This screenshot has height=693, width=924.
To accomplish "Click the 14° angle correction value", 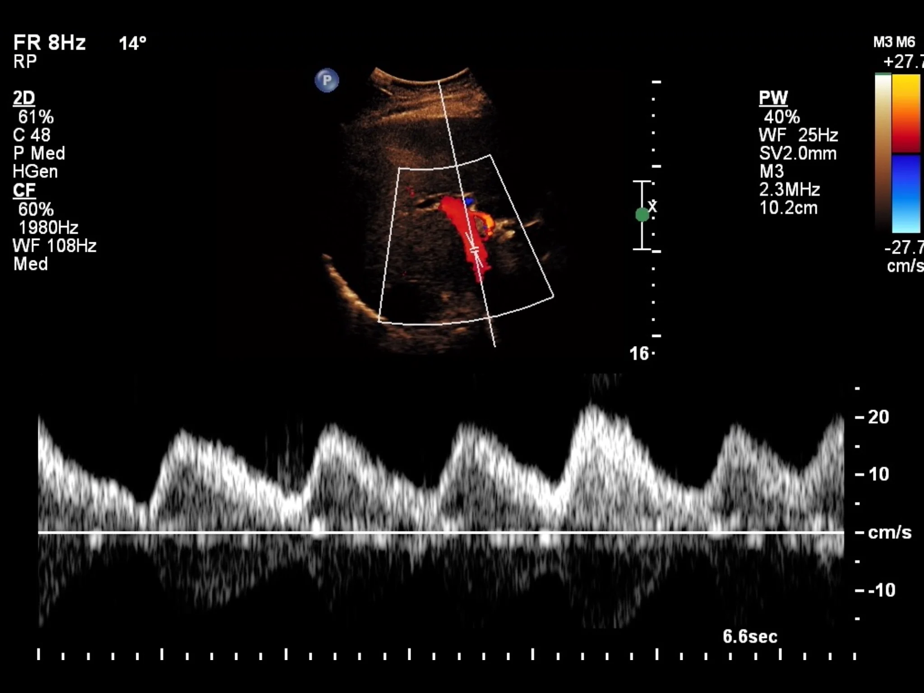I will point(132,43).
